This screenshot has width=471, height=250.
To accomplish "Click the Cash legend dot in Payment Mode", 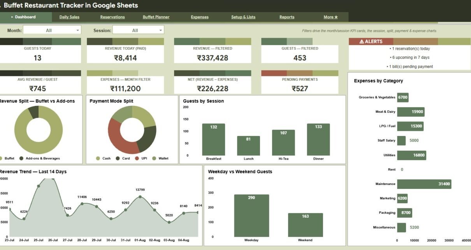I will pyautogui.click(x=98, y=158).
